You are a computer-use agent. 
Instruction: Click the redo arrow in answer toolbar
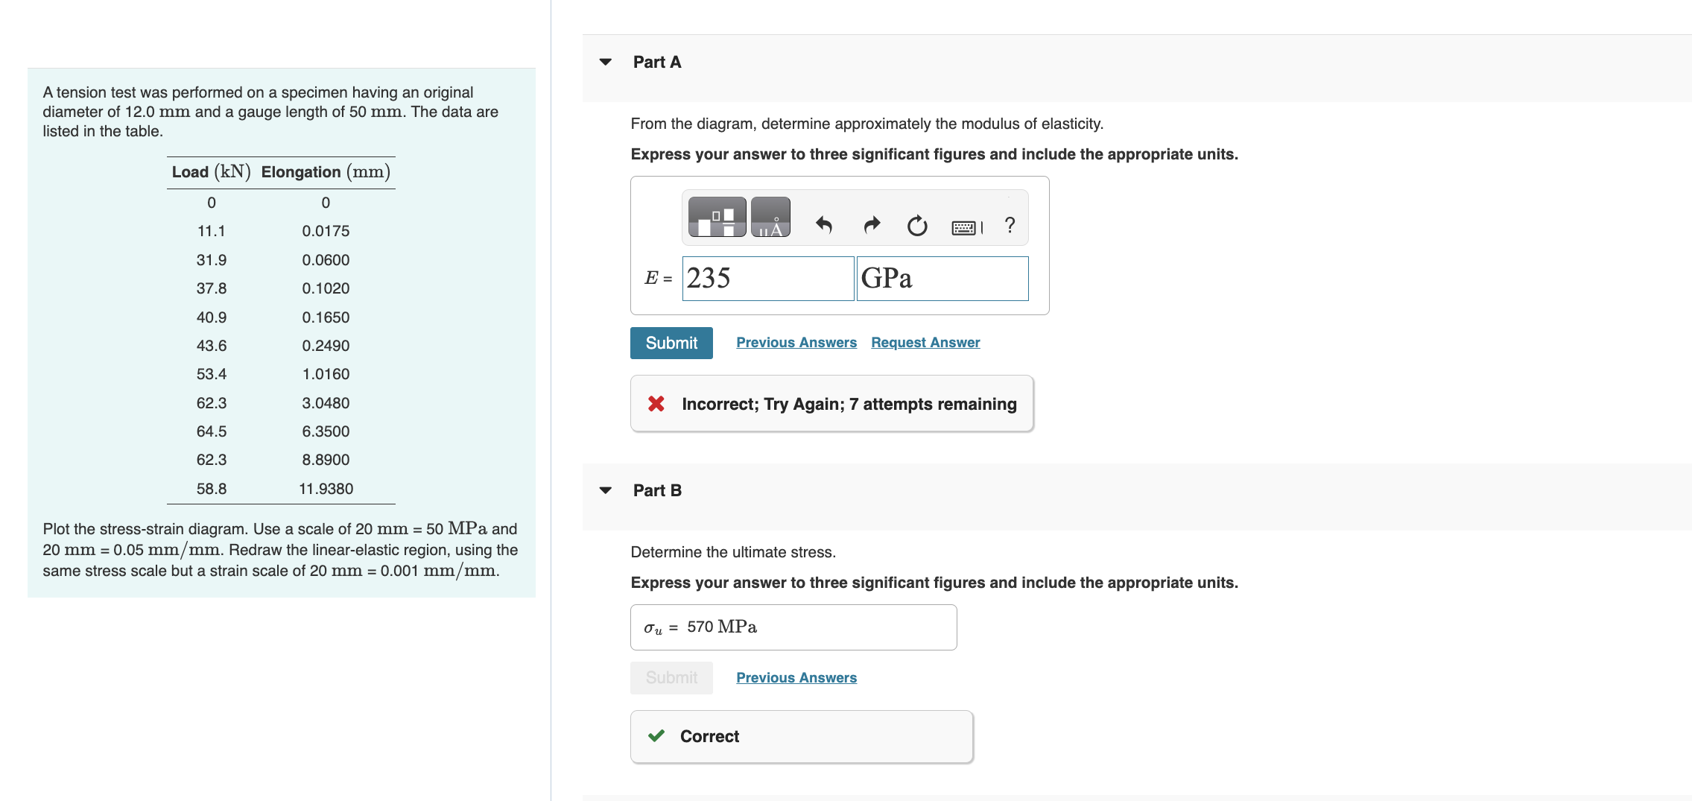pos(872,224)
